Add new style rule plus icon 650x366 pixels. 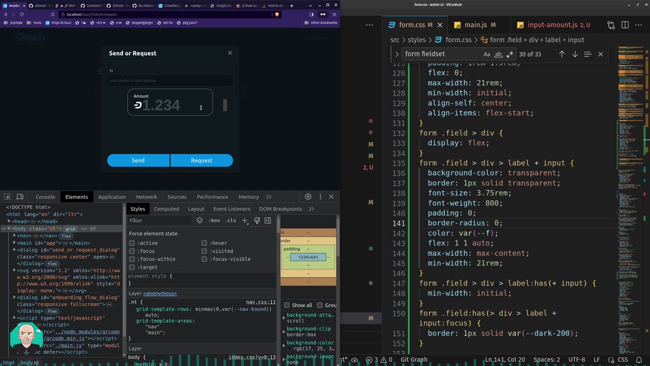[x=245, y=221]
